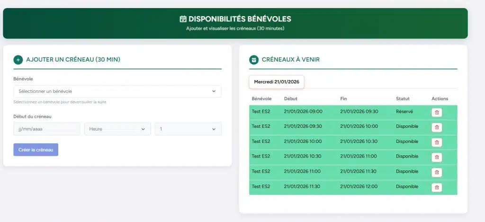Click the Bénévole column header
The height and width of the screenshot is (222, 485).
coord(261,98)
